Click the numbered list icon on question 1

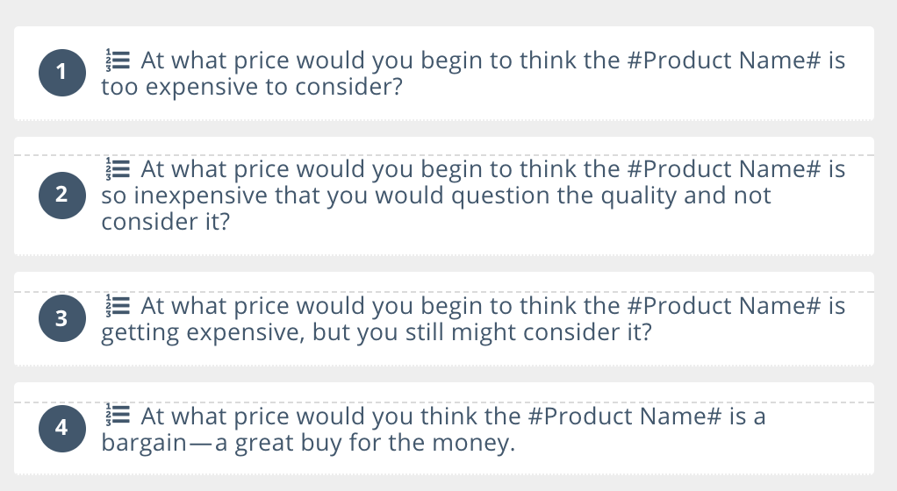[118, 60]
